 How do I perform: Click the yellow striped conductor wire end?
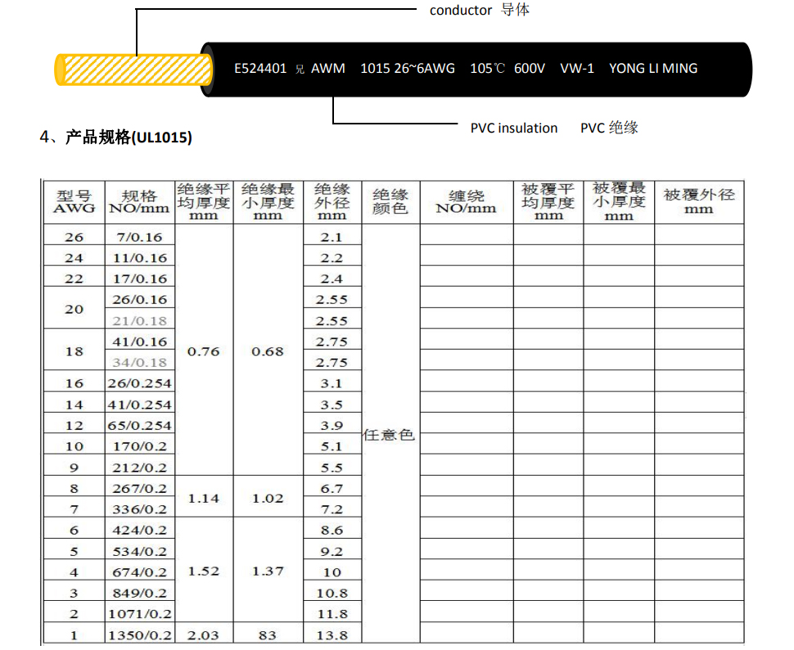coord(131,70)
